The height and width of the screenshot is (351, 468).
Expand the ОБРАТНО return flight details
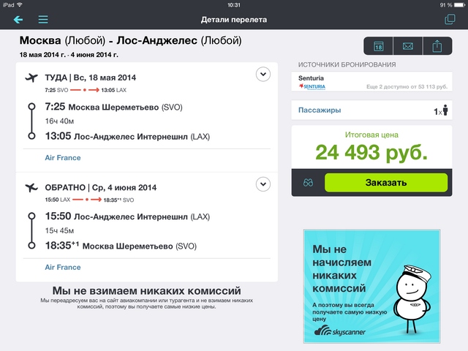[263, 184]
